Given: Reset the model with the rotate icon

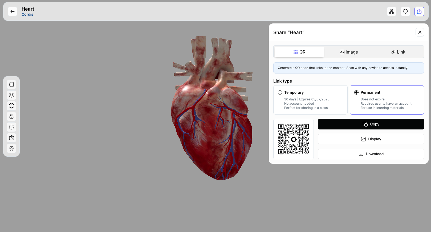Looking at the screenshot, I should [x=11, y=127].
